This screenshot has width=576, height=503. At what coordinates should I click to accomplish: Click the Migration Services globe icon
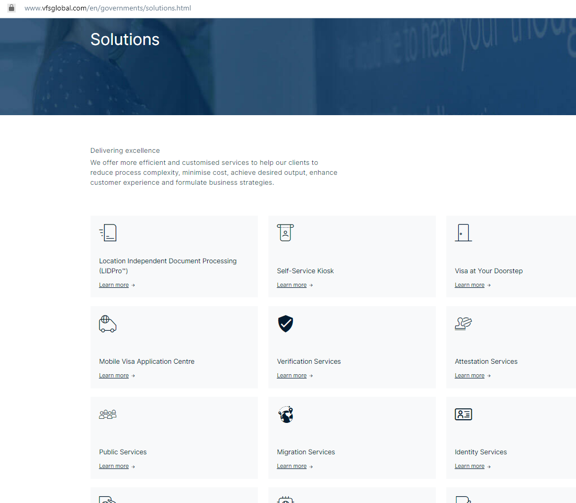pyautogui.click(x=286, y=415)
